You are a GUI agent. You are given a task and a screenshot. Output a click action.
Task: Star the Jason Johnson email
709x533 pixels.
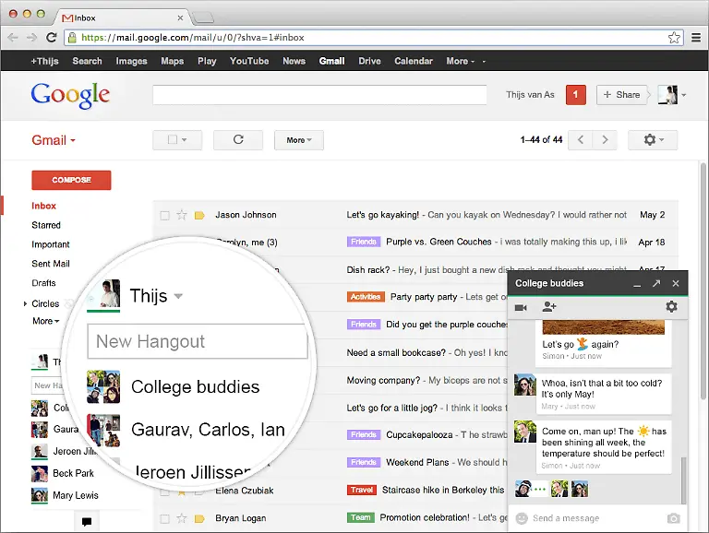(x=182, y=215)
